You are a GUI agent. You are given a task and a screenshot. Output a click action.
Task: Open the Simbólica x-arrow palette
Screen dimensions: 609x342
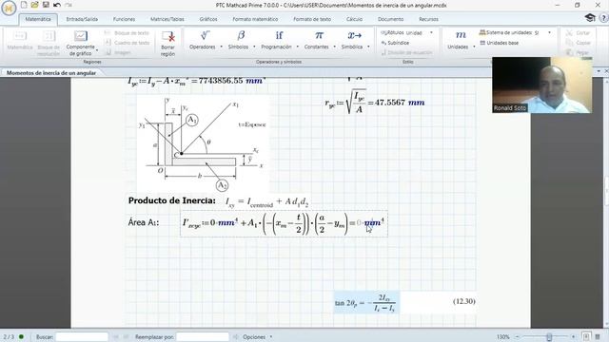coord(352,40)
